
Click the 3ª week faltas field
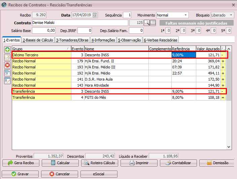coord(198,31)
